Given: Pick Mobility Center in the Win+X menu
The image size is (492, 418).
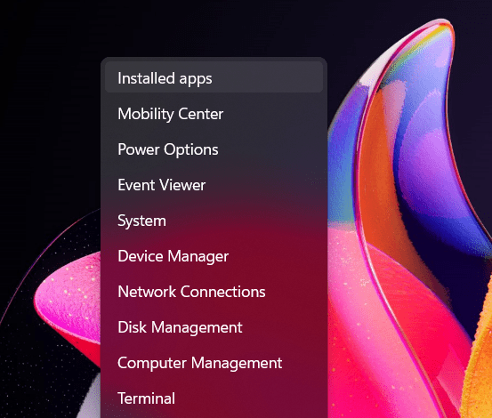Looking at the screenshot, I should (x=214, y=113).
